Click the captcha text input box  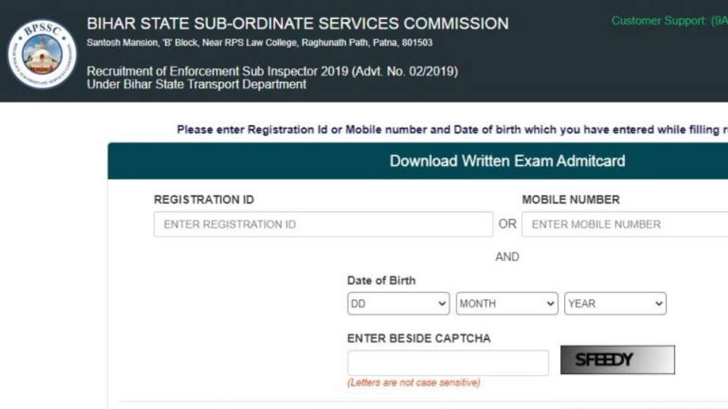pyautogui.click(x=447, y=363)
